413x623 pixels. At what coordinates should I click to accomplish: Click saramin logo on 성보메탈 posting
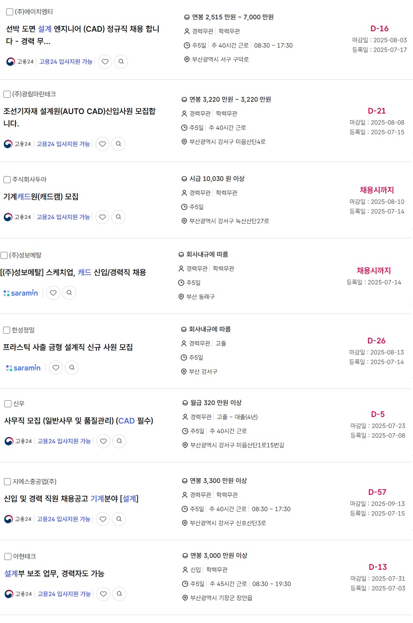(21, 293)
